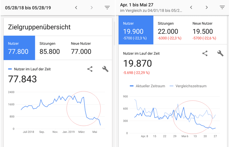Toggle Vergleichszeitraum legend entry
Viewport: 229px width, 147px height.
[188, 86]
